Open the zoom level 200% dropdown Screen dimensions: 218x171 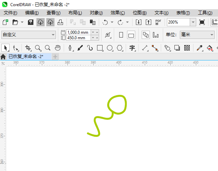[193, 22]
